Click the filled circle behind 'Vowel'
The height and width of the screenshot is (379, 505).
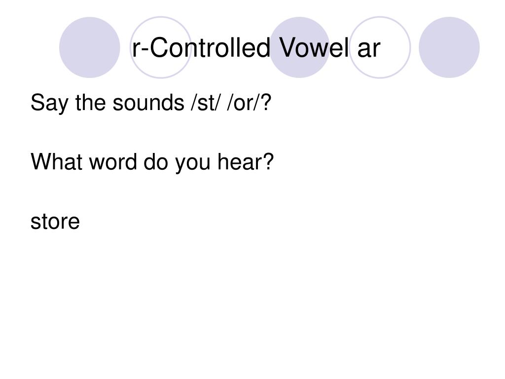(x=299, y=47)
